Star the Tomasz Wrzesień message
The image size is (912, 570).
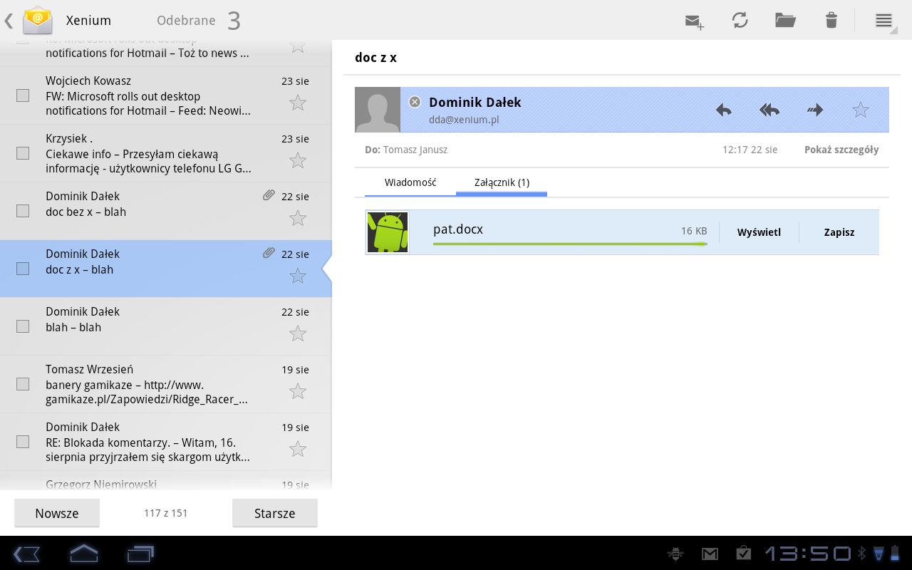(298, 392)
